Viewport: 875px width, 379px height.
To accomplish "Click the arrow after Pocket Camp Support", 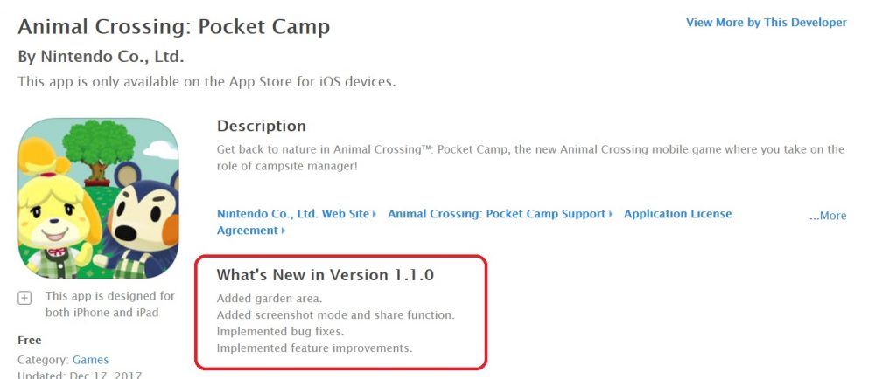I will pyautogui.click(x=612, y=214).
